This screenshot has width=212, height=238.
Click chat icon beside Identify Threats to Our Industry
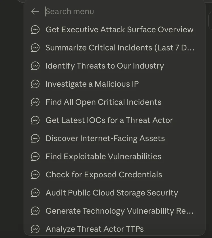[x=35, y=66]
